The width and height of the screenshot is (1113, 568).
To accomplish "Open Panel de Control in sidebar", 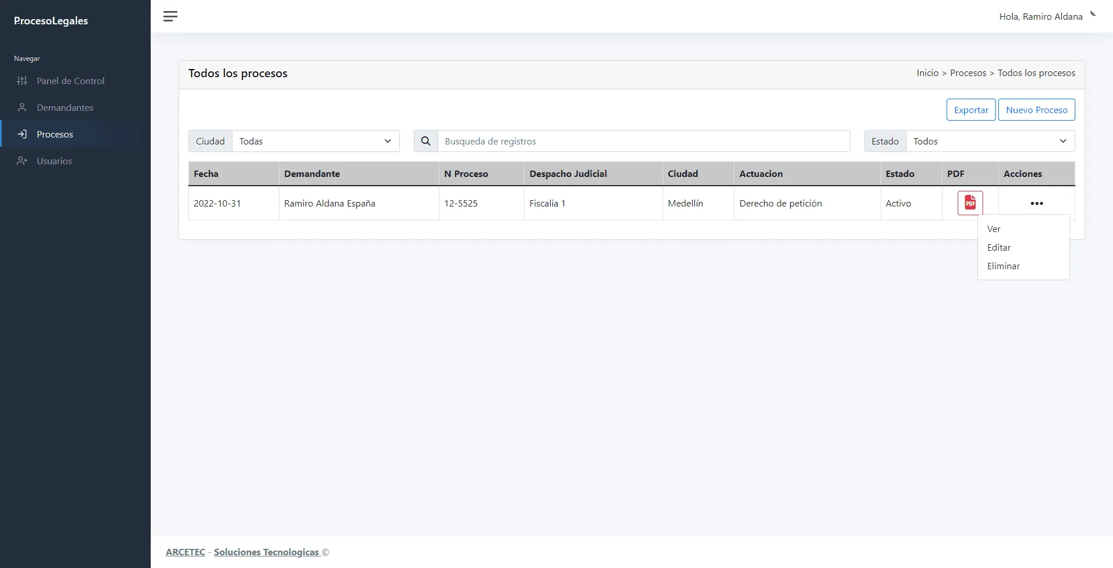I will (x=70, y=81).
